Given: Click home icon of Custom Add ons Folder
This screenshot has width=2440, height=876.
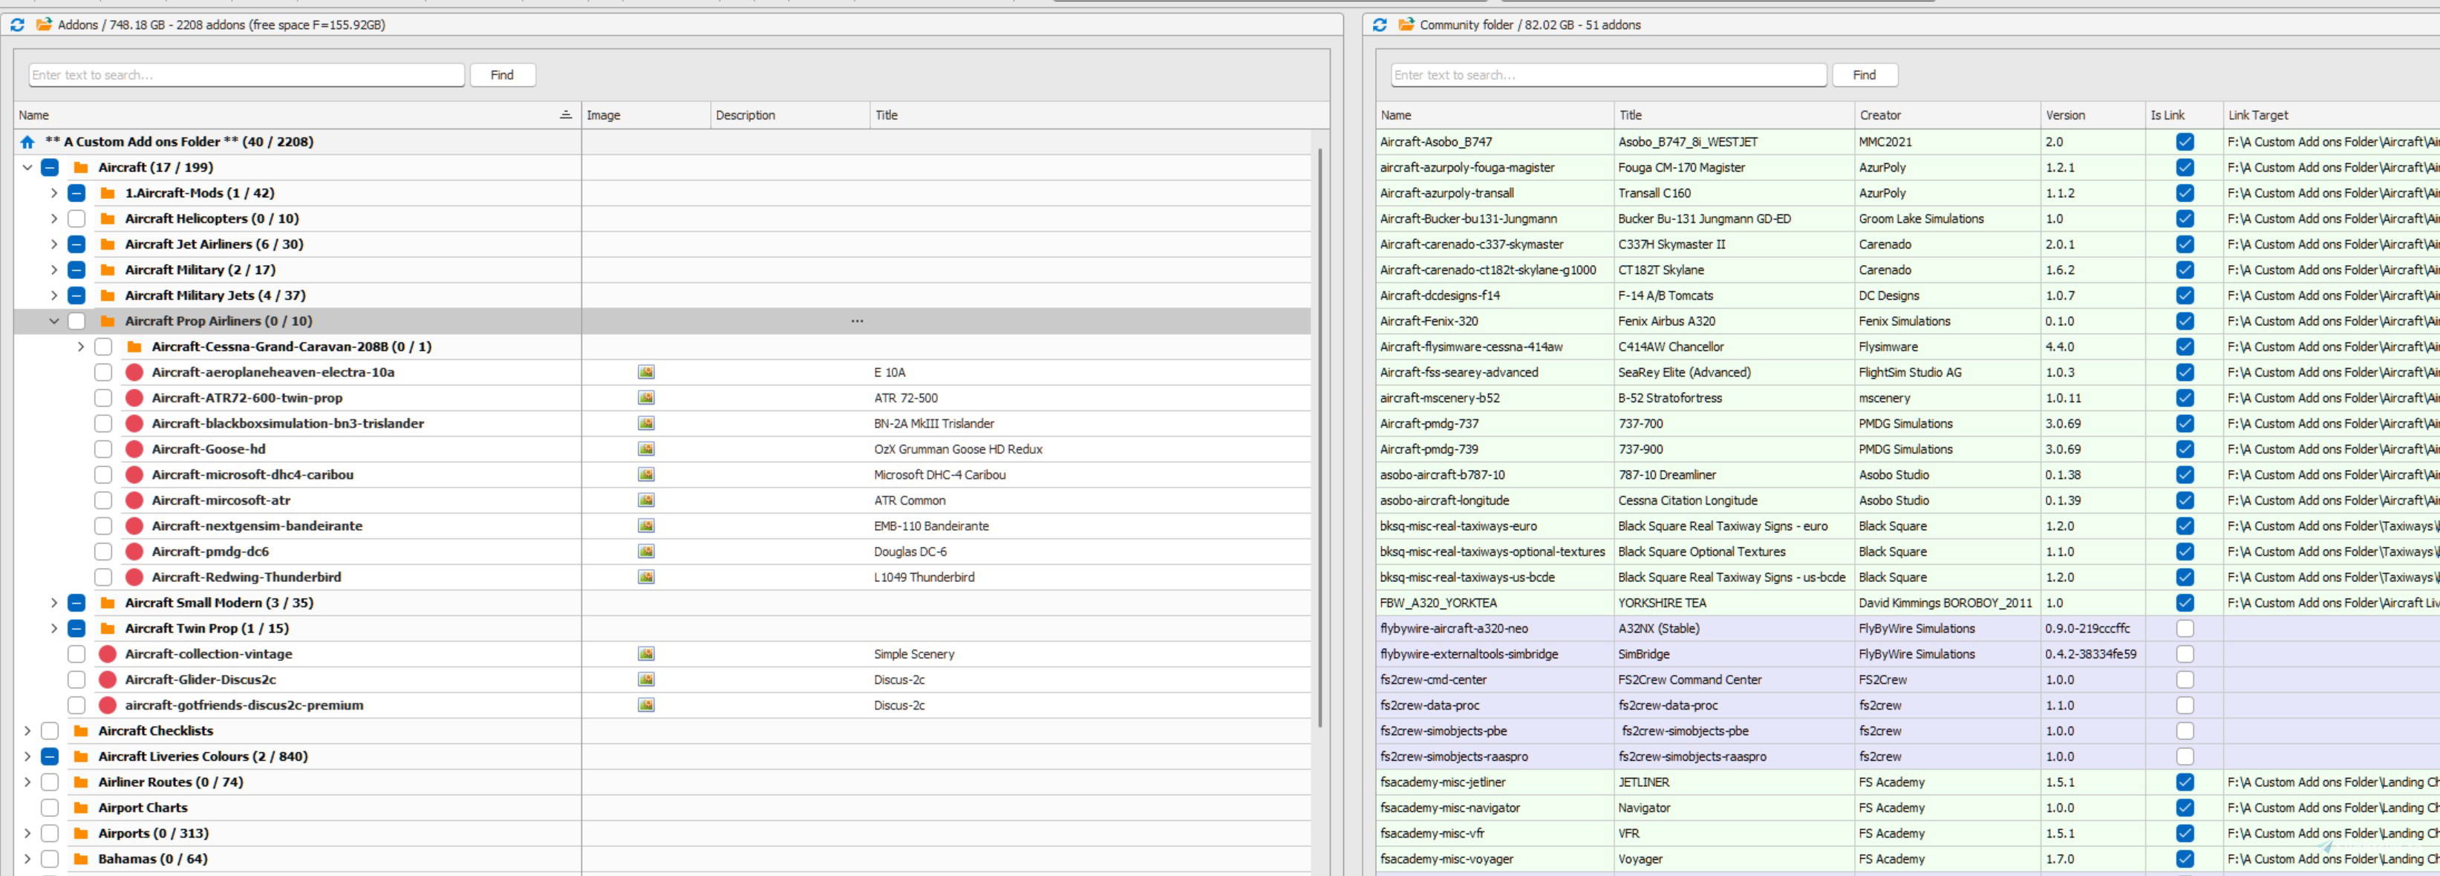Looking at the screenshot, I should (27, 142).
